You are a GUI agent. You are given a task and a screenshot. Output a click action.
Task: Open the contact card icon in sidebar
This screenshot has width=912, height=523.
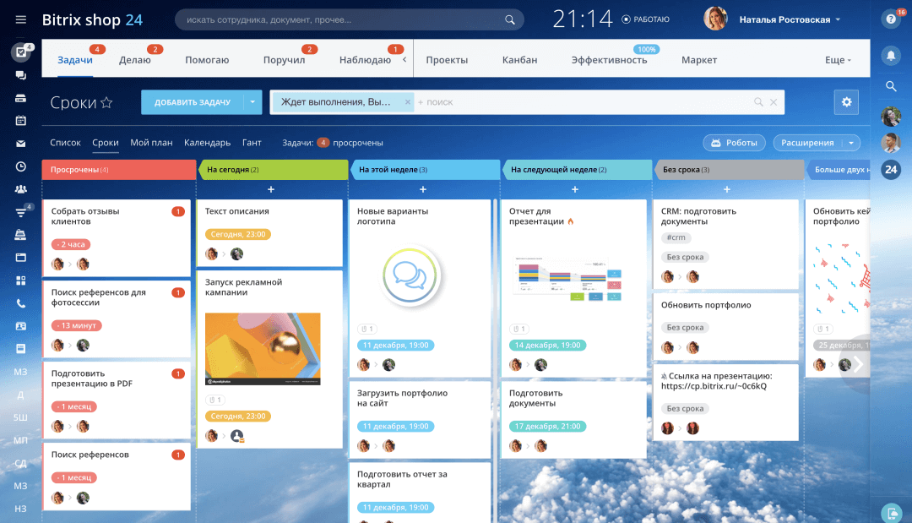tap(20, 326)
